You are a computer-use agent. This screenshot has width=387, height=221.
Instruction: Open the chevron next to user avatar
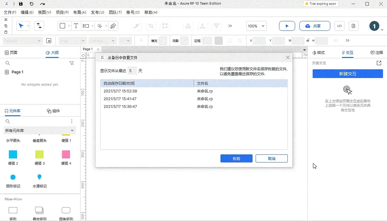coord(382,30)
